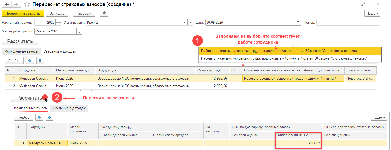Choose 'Работы с тяжелыми условиями труда' option
The width and height of the screenshot is (391, 150).
coord(284,58)
